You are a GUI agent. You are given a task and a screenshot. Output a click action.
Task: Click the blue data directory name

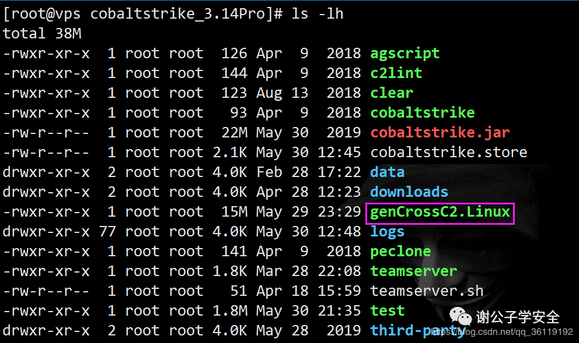pyautogui.click(x=388, y=172)
